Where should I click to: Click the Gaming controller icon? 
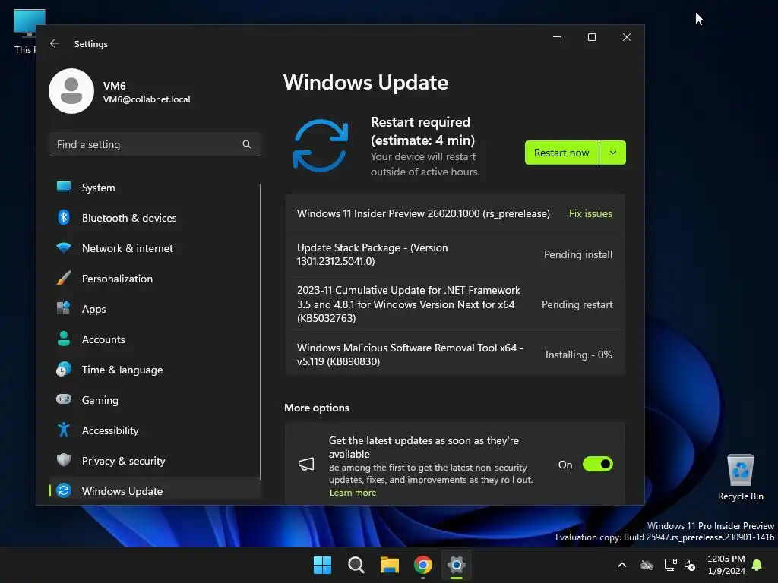point(64,399)
